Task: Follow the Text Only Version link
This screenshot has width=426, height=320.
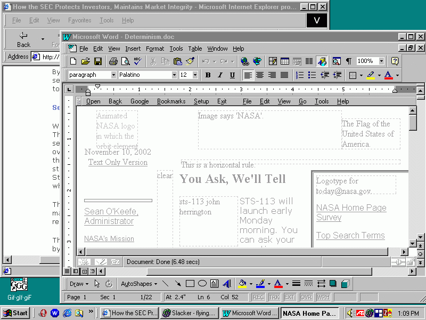Action: [x=118, y=162]
